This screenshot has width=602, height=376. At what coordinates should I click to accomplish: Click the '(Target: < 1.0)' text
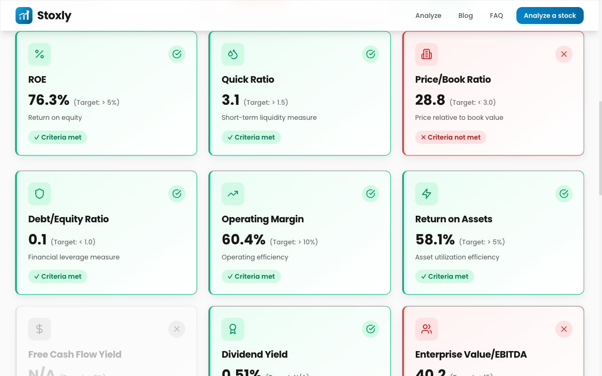point(73,242)
